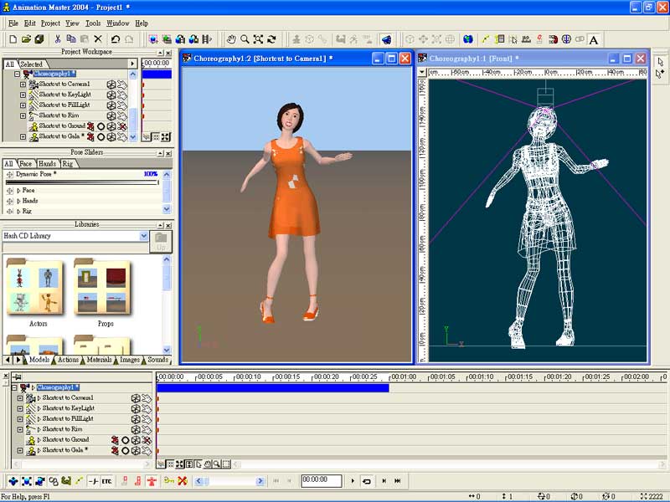Screen dimensions: 670x502
Task: Toggle active circle for Shortcut to Gala in workspace
Action: click(100, 137)
